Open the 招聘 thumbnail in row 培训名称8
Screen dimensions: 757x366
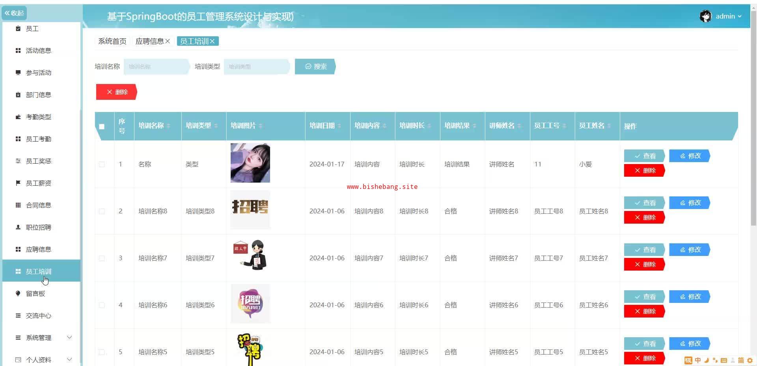(250, 210)
